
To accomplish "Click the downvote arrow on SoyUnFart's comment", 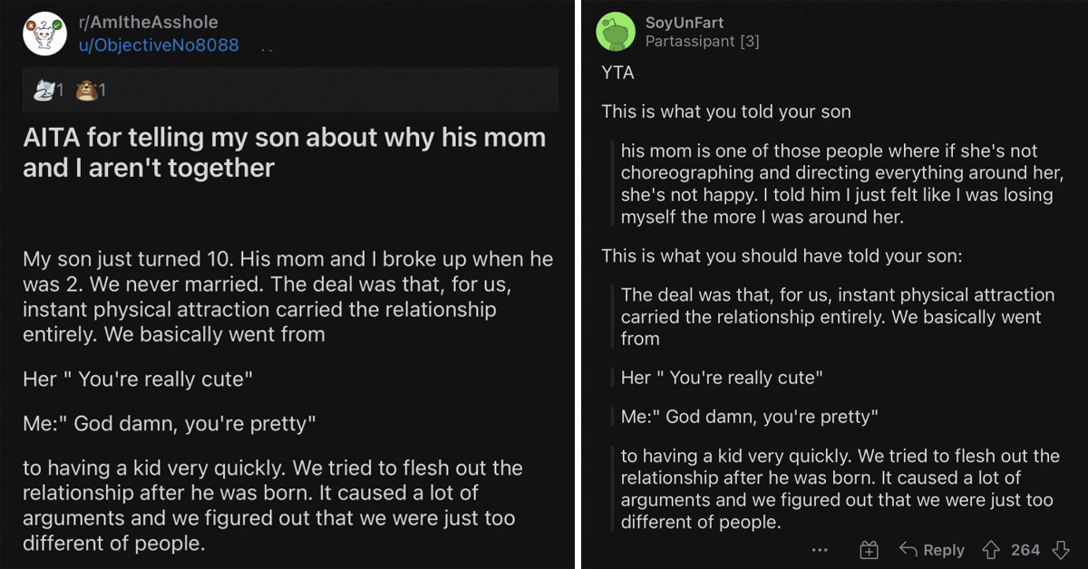I will click(x=1061, y=549).
